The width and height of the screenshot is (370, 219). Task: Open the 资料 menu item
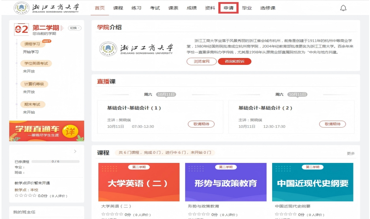click(x=210, y=8)
